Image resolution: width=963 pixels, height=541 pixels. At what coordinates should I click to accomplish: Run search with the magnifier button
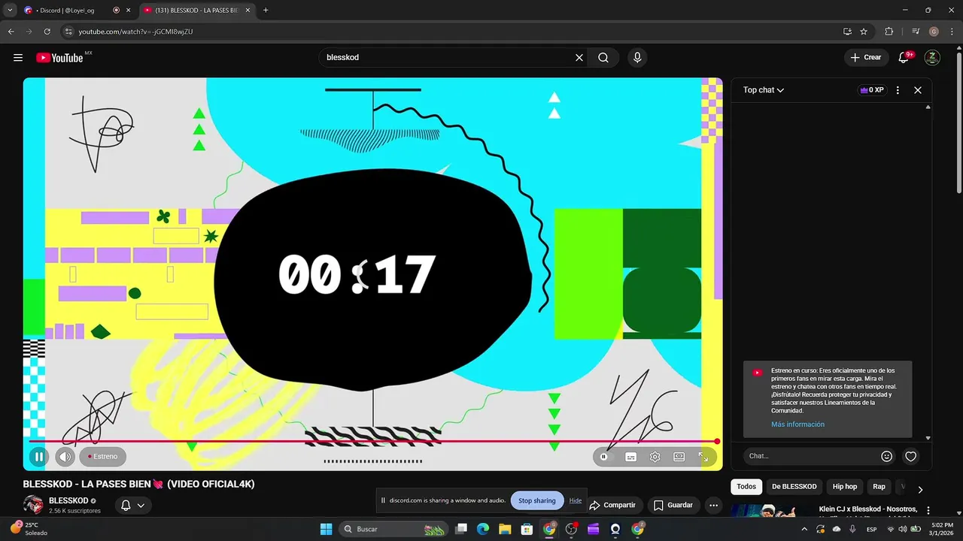pos(603,58)
